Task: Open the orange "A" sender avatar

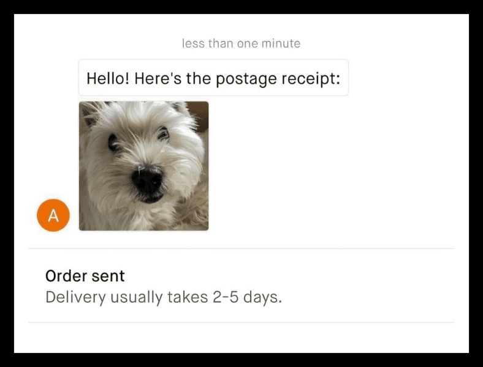Action: pyautogui.click(x=53, y=215)
